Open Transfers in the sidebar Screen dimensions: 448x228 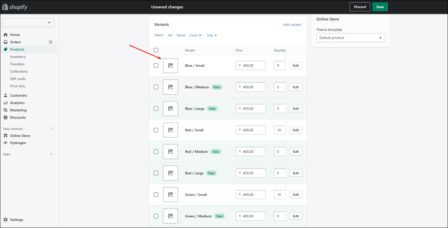coord(17,64)
